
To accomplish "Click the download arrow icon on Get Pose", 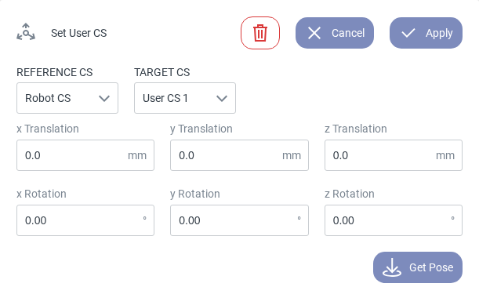I will [x=392, y=267].
